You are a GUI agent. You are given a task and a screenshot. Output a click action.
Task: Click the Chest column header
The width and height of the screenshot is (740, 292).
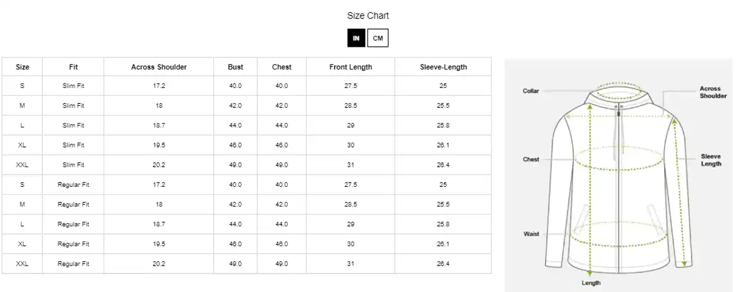[281, 67]
